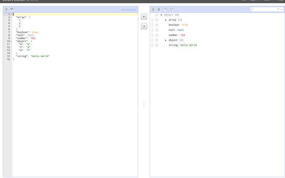285x178 pixels.
Task: Copy tree to code with left arrow button
Action: click(x=144, y=26)
